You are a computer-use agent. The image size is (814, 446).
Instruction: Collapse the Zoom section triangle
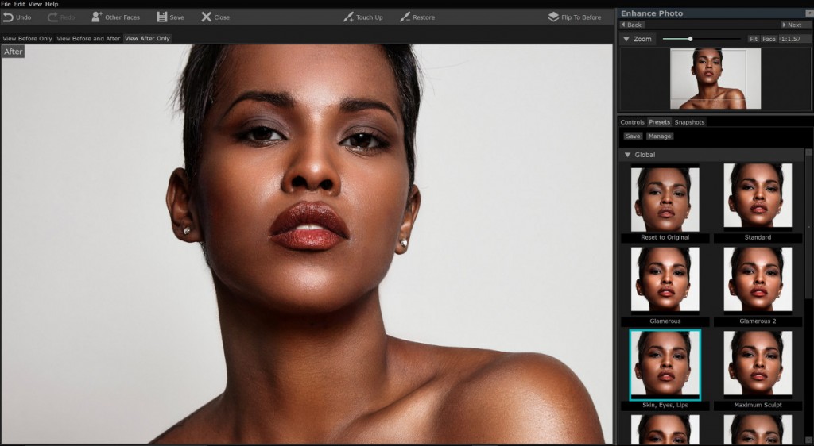pos(626,39)
